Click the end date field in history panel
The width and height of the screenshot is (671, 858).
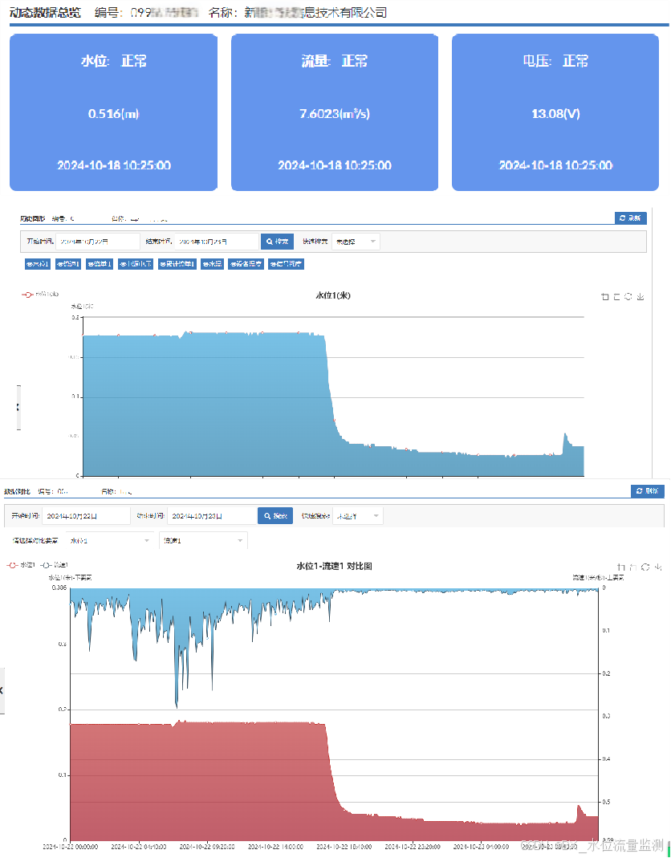pos(215,242)
